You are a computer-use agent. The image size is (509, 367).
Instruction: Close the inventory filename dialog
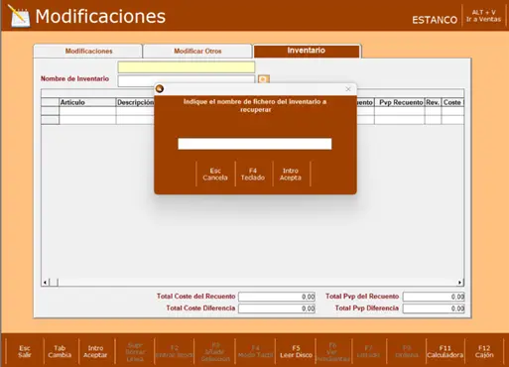(348, 89)
